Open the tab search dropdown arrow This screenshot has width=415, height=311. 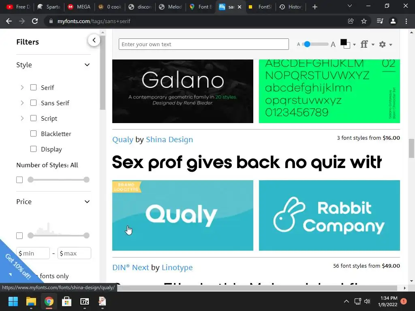(350, 6)
